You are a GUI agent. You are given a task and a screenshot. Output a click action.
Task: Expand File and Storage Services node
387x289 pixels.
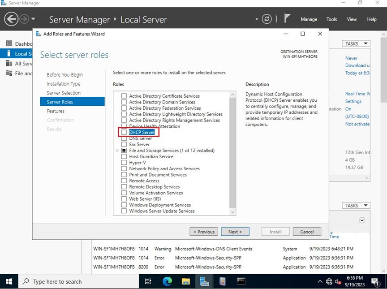tap(117, 150)
